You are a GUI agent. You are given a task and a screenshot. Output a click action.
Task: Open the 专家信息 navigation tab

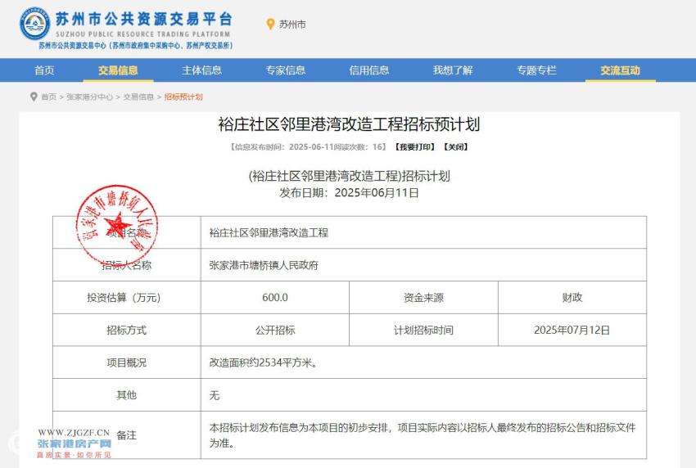point(286,70)
